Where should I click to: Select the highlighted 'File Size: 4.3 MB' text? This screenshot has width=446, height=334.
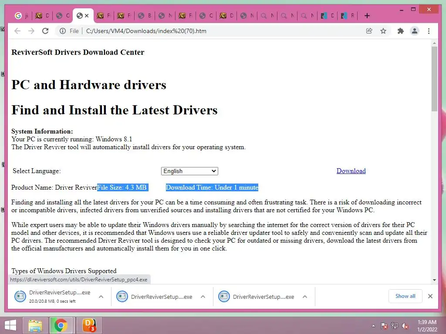coord(122,187)
